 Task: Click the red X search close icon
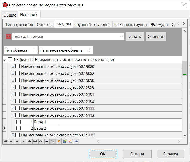pyautogui.click(x=8, y=37)
